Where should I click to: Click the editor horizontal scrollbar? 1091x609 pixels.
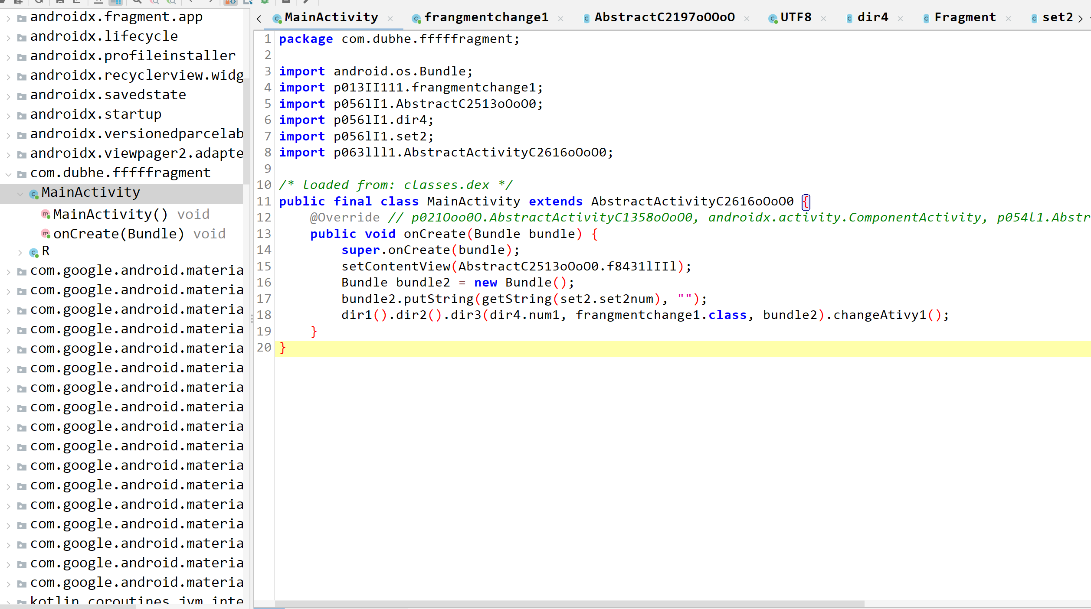(x=569, y=603)
